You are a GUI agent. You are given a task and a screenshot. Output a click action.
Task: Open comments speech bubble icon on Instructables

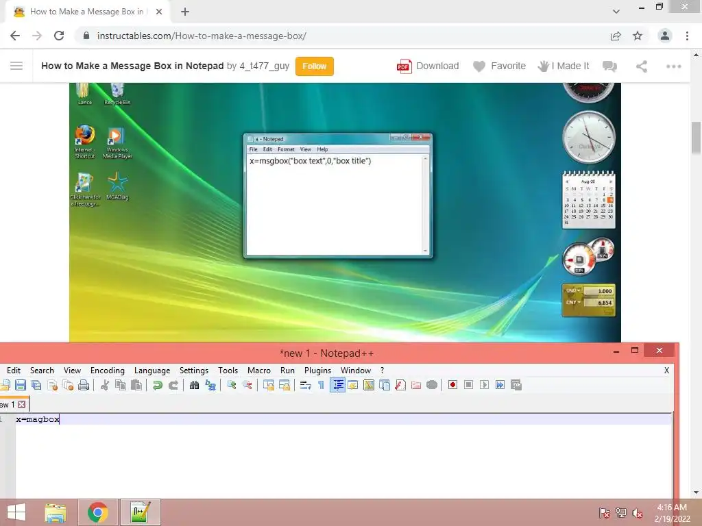point(609,66)
